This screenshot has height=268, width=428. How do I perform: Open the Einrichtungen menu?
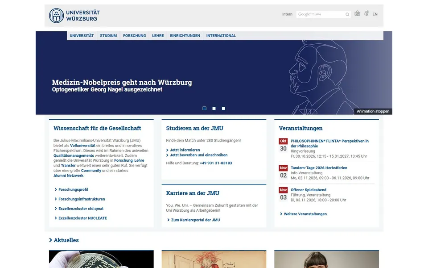click(185, 36)
